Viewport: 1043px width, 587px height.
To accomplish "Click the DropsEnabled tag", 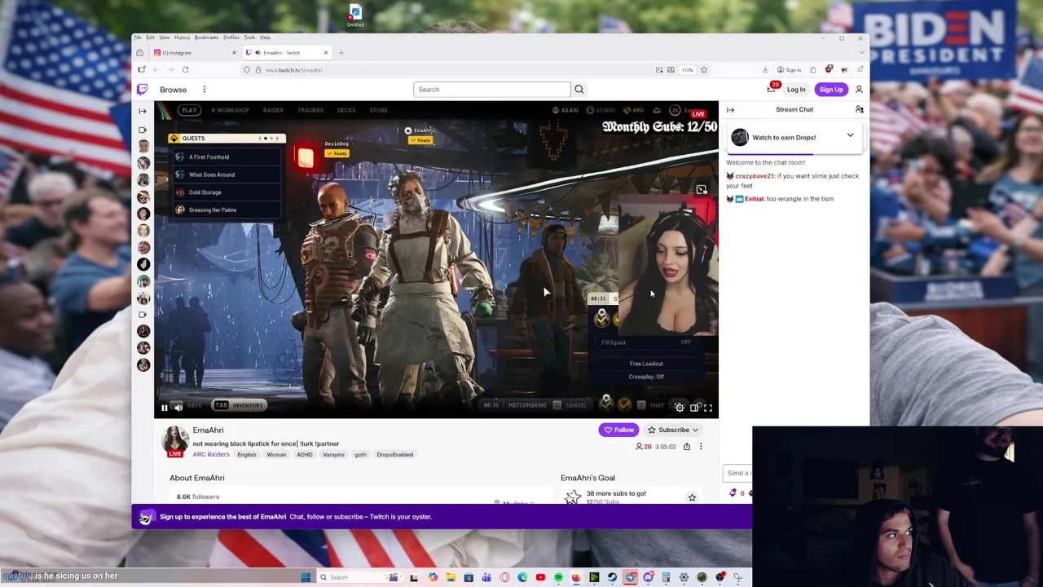I will pyautogui.click(x=394, y=455).
